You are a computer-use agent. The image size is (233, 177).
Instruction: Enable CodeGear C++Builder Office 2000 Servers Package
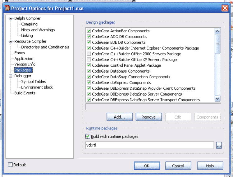click(x=89, y=54)
